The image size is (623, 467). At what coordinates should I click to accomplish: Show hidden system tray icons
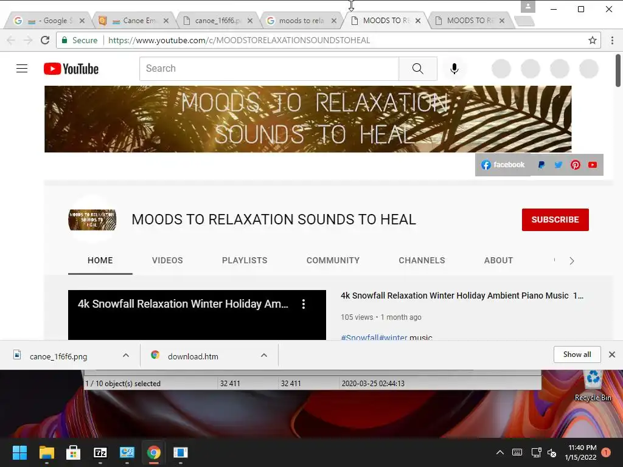(500, 452)
